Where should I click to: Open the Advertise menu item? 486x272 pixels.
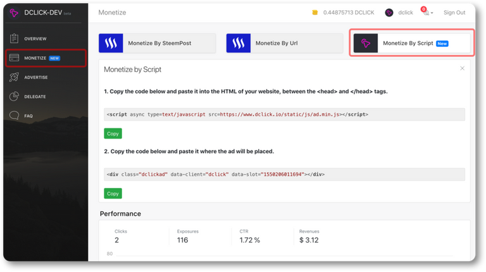(36, 77)
